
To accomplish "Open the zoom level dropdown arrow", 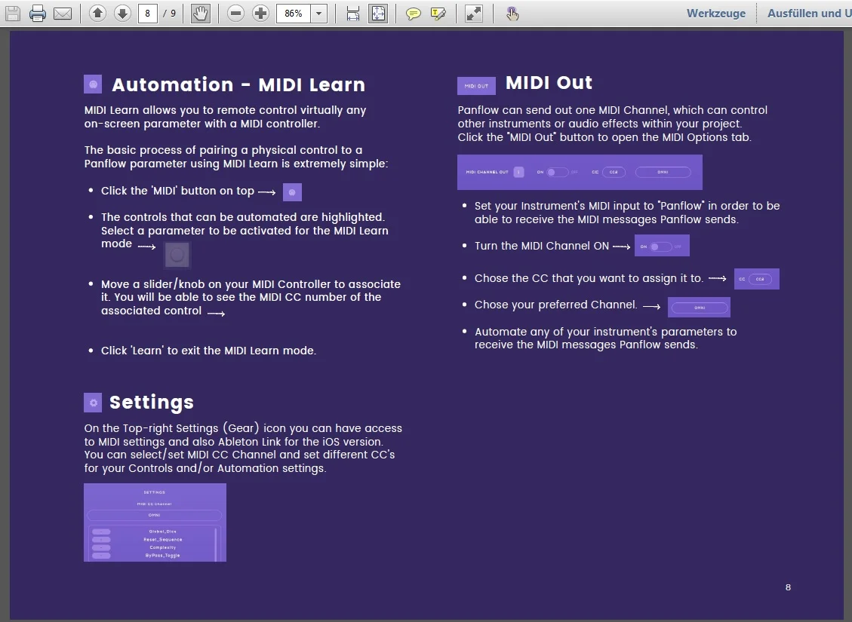I will pos(319,13).
